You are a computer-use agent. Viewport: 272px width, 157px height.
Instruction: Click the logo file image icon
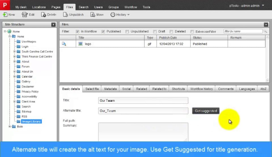80,44
